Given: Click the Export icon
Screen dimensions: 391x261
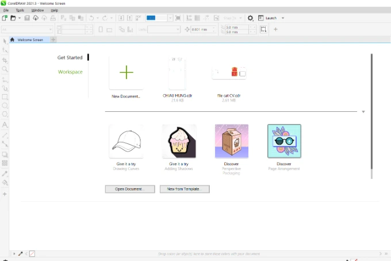Looking at the screenshot, I should 130,18.
